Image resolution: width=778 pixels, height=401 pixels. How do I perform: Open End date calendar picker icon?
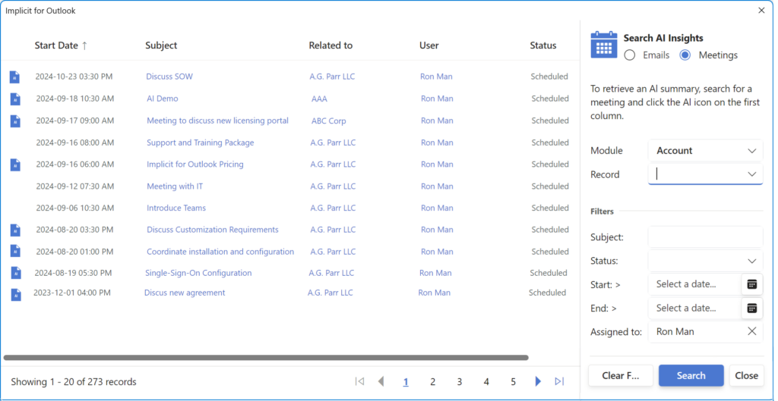tap(751, 309)
